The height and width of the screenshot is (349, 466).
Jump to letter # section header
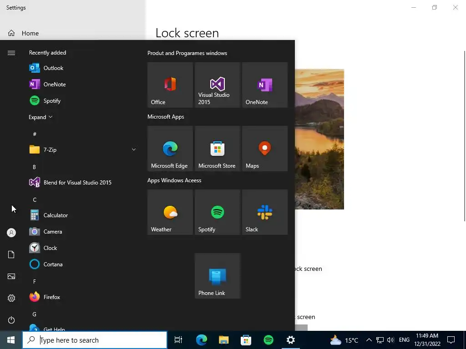[35, 134]
